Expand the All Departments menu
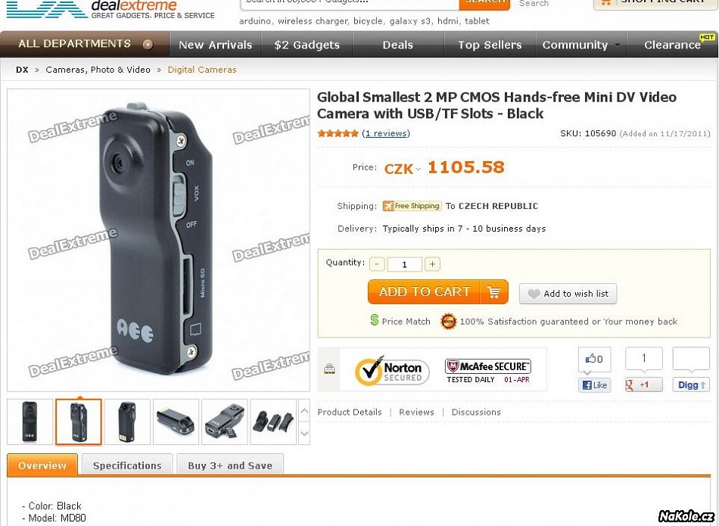 point(86,44)
